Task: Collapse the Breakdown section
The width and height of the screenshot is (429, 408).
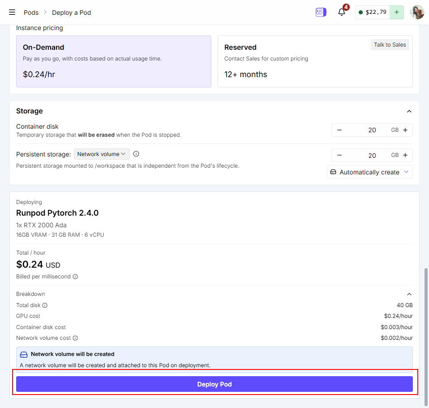Action: point(409,294)
